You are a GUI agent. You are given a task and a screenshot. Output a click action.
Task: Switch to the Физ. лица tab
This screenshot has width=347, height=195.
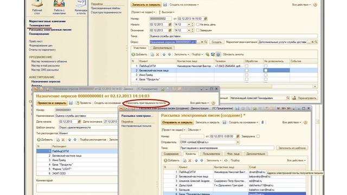233,154
